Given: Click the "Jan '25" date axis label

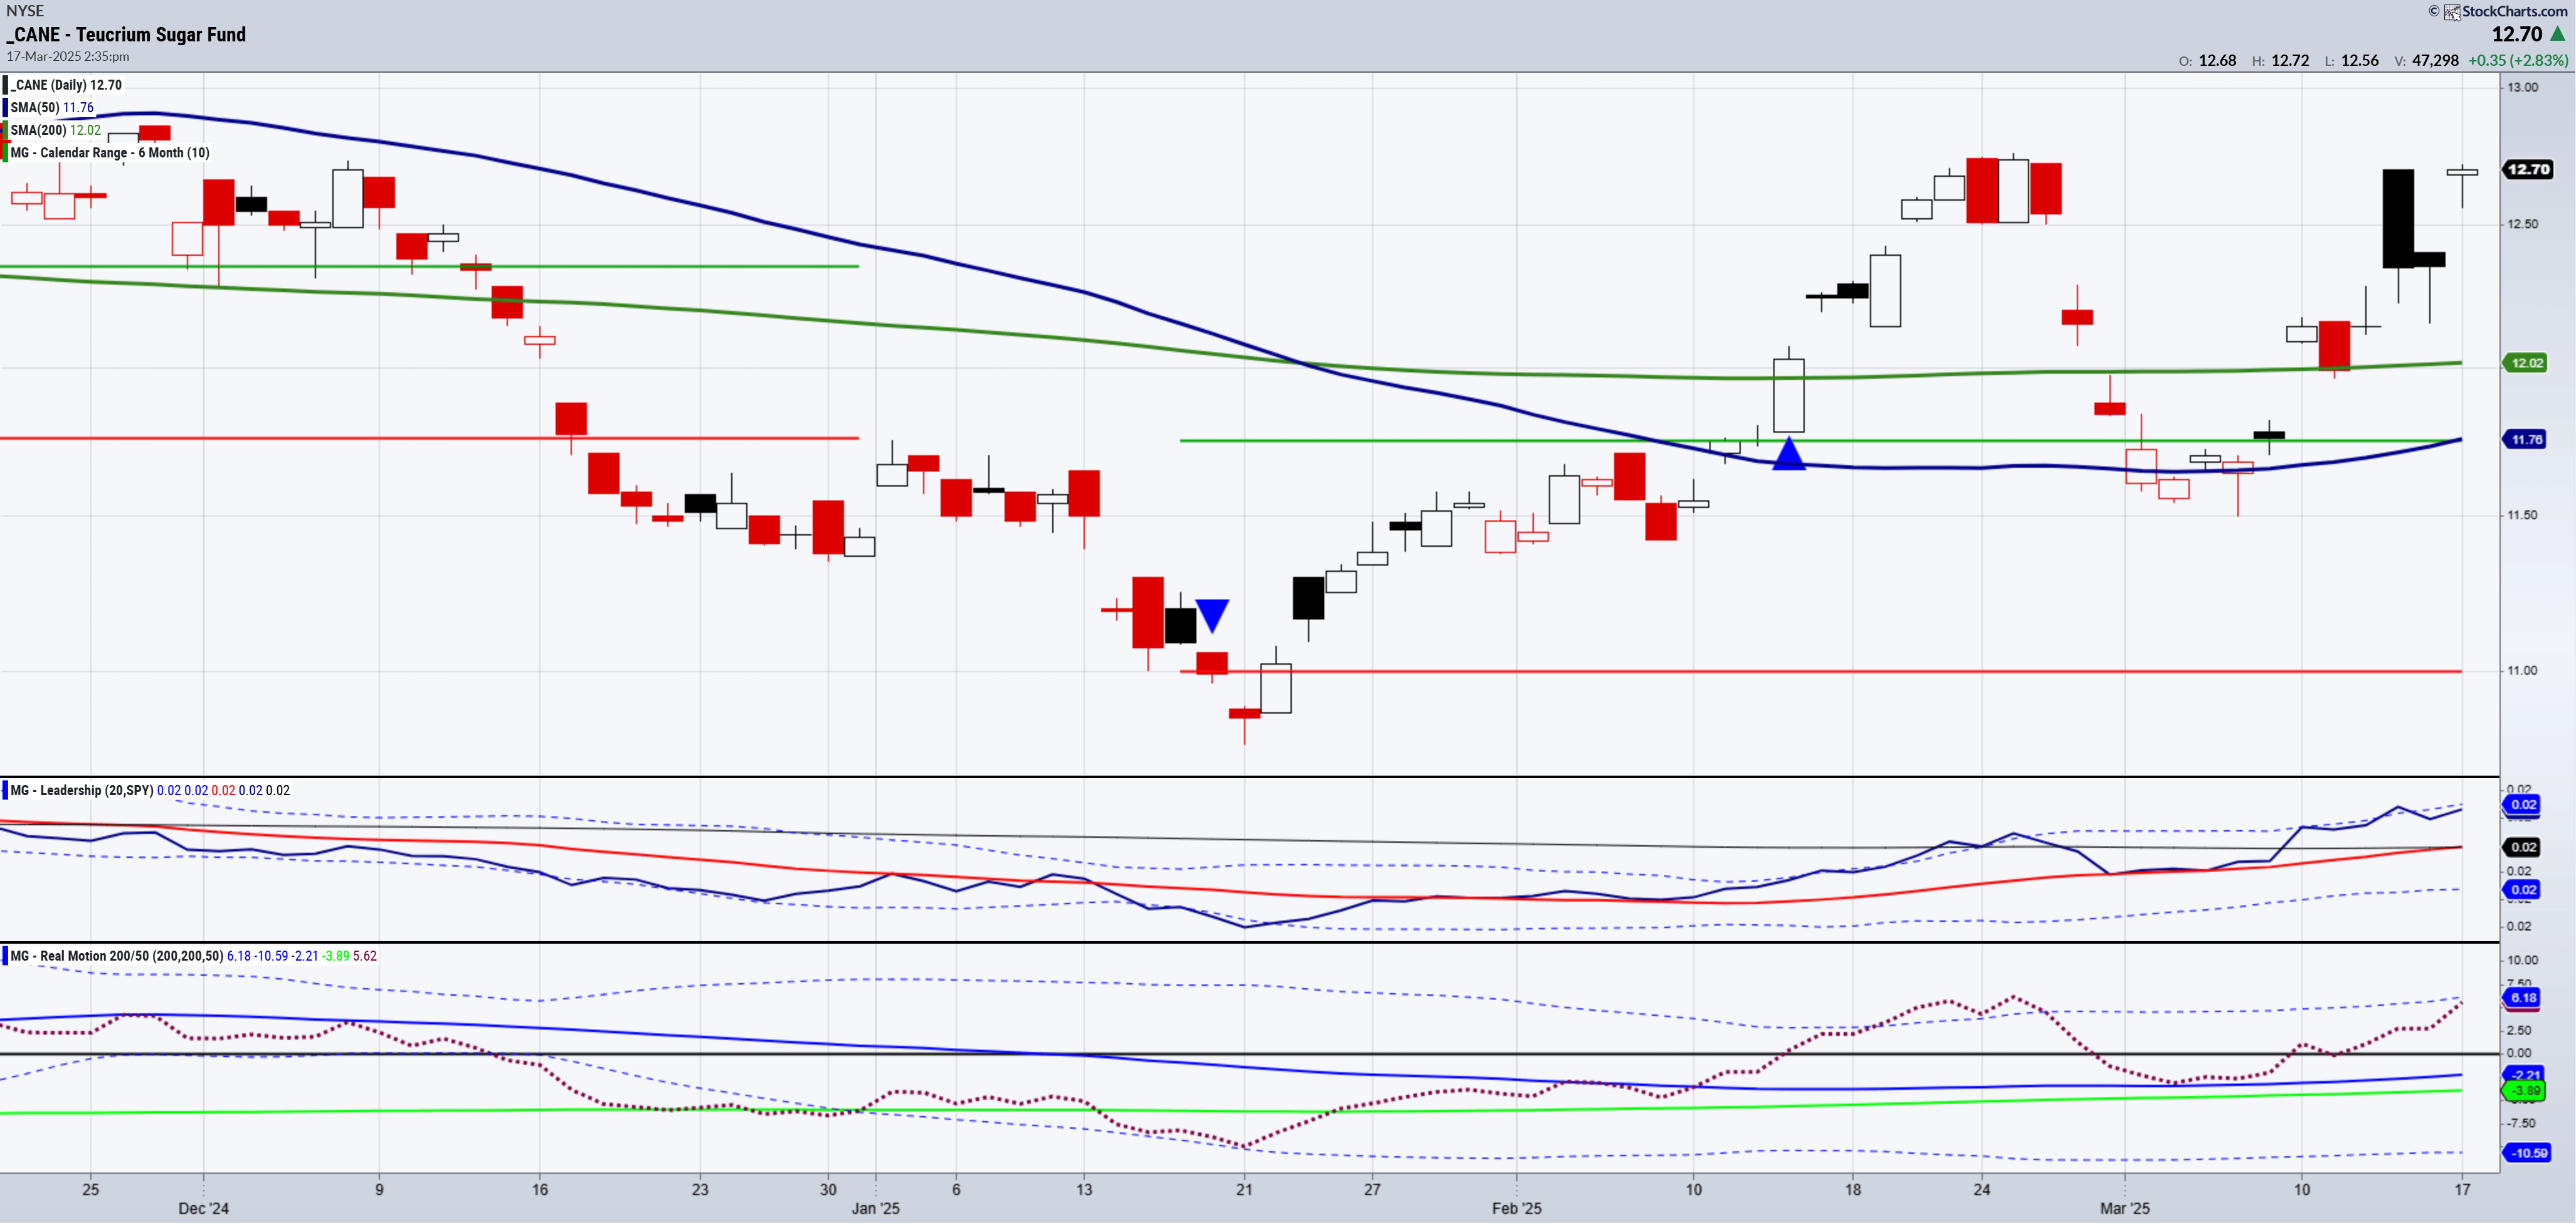Looking at the screenshot, I should tap(876, 1209).
